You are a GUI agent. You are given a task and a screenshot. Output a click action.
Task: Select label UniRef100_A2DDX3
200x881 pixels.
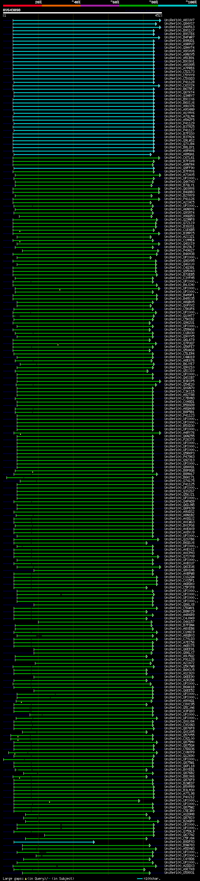(x=179, y=866)
